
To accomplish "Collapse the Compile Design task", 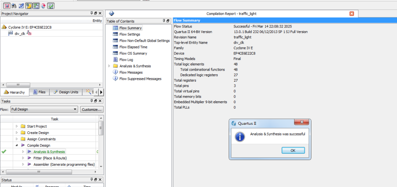I will point(17,145).
